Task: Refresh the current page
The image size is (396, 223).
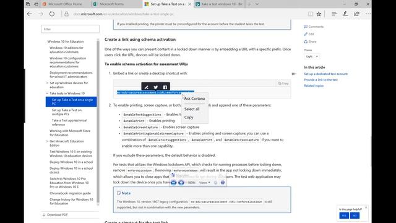Action: click(x=52, y=14)
